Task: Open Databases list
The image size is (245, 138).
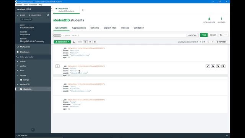Action: coord(24,52)
